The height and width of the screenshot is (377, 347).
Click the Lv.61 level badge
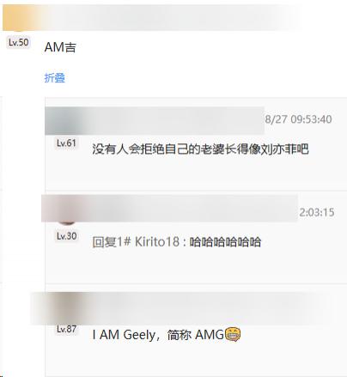tap(66, 143)
